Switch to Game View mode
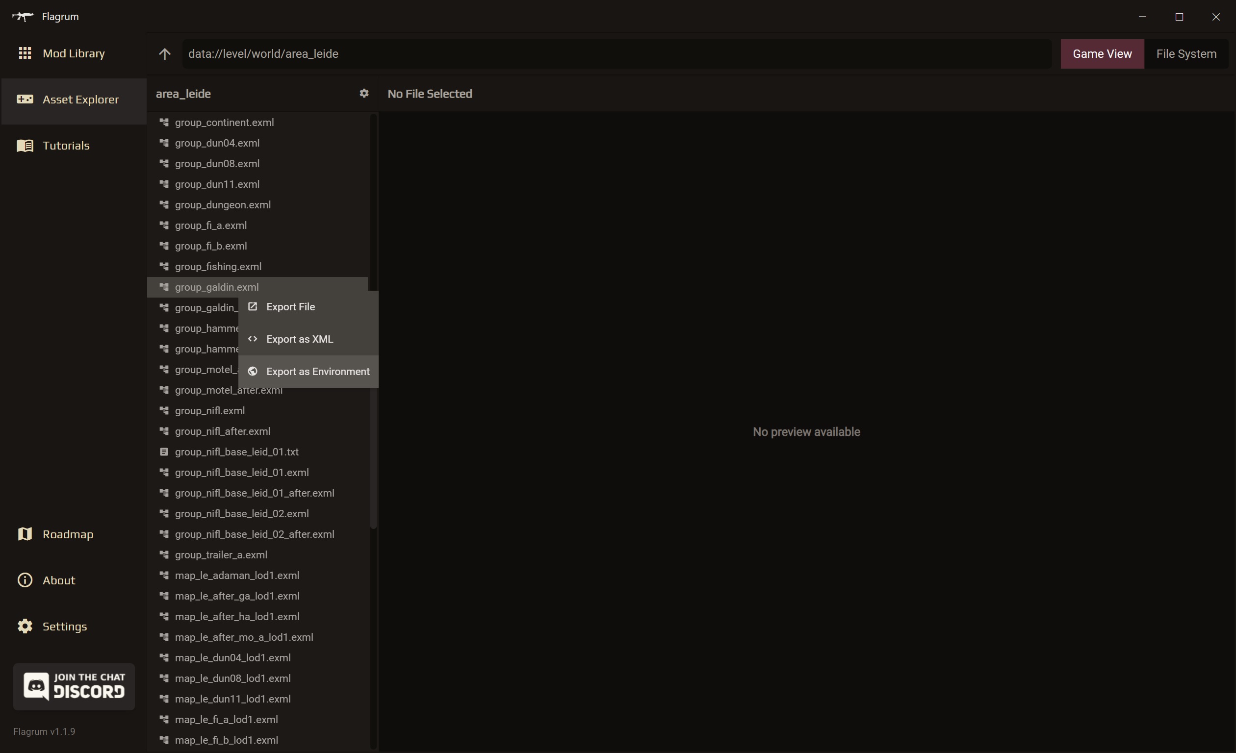This screenshot has height=753, width=1236. pyautogui.click(x=1102, y=53)
